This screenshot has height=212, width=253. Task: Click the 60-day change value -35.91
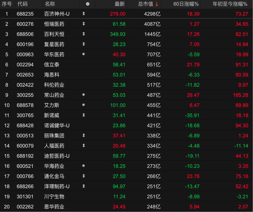pyautogui.click(x=192, y=115)
